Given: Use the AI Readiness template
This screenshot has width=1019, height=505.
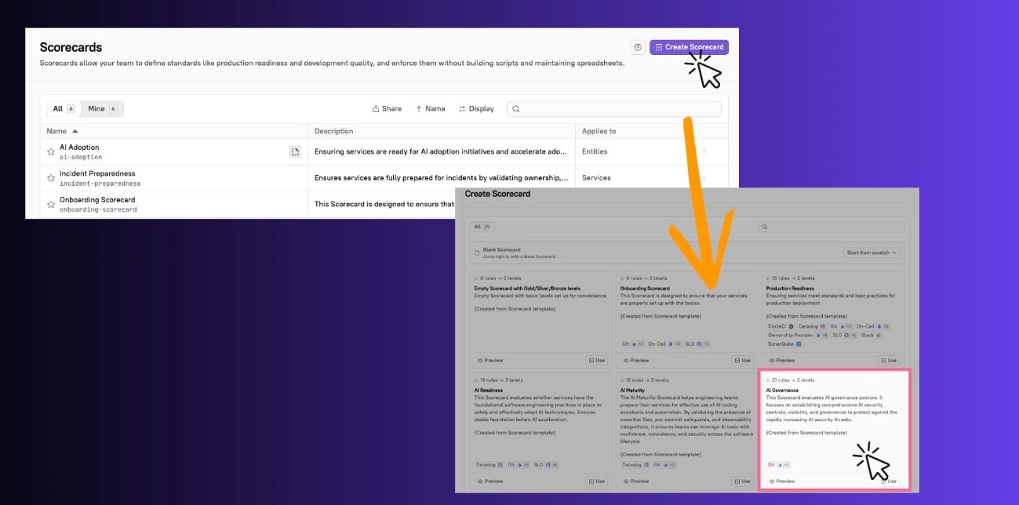Looking at the screenshot, I should [x=596, y=481].
